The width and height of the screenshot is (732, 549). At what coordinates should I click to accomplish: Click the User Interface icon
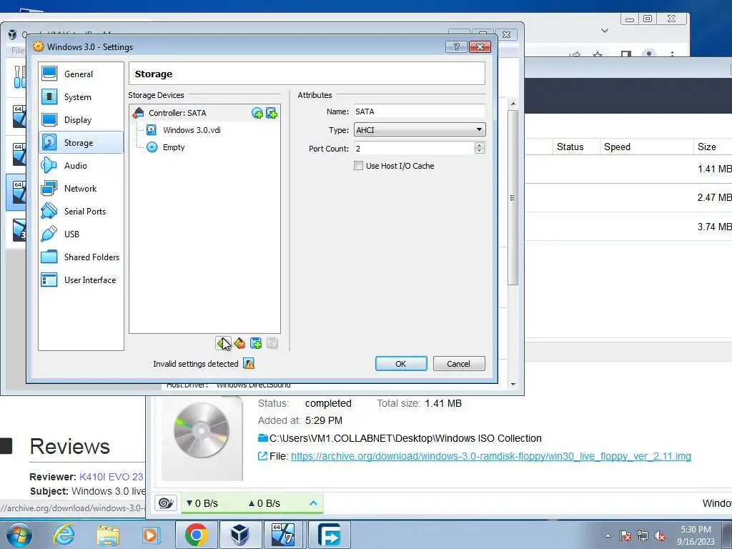[x=49, y=280]
